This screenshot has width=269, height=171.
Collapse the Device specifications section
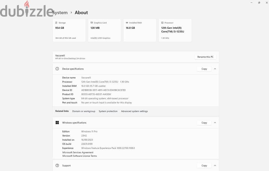215,69
